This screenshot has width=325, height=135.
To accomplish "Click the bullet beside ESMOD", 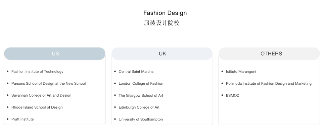I will pos(222,95).
